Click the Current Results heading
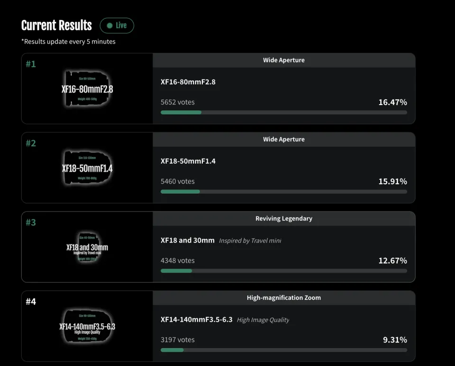The width and height of the screenshot is (455, 366). (56, 26)
